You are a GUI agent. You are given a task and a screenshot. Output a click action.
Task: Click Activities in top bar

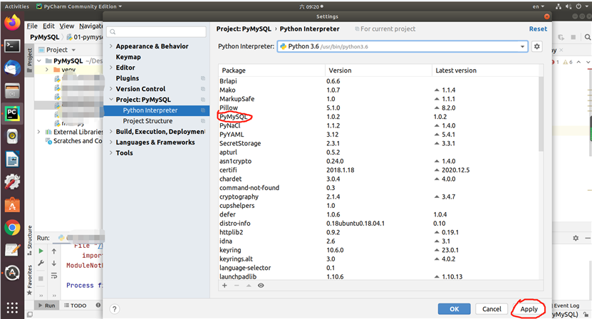click(16, 6)
